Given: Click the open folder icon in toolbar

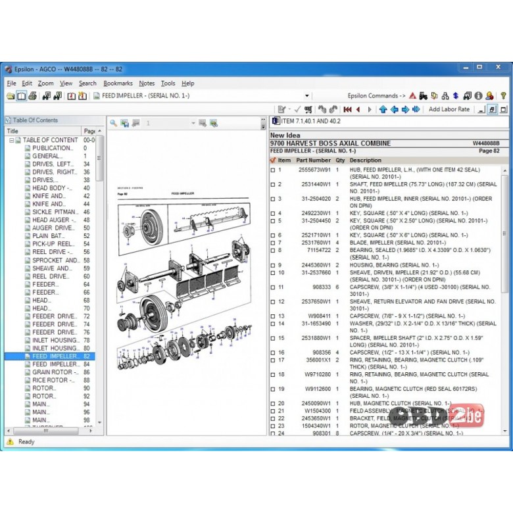Looking at the screenshot, I should tap(11, 96).
